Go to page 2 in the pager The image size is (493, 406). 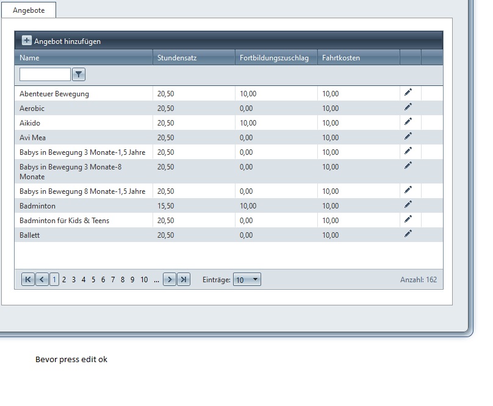pyautogui.click(x=64, y=279)
